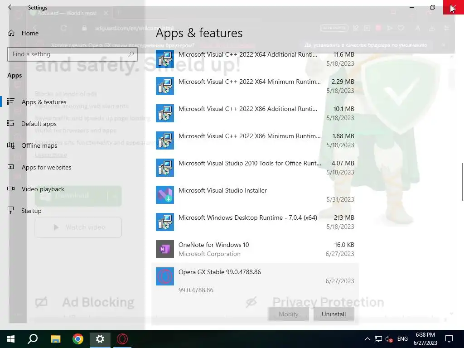
Task: Open Startup settings page
Action: [31, 211]
